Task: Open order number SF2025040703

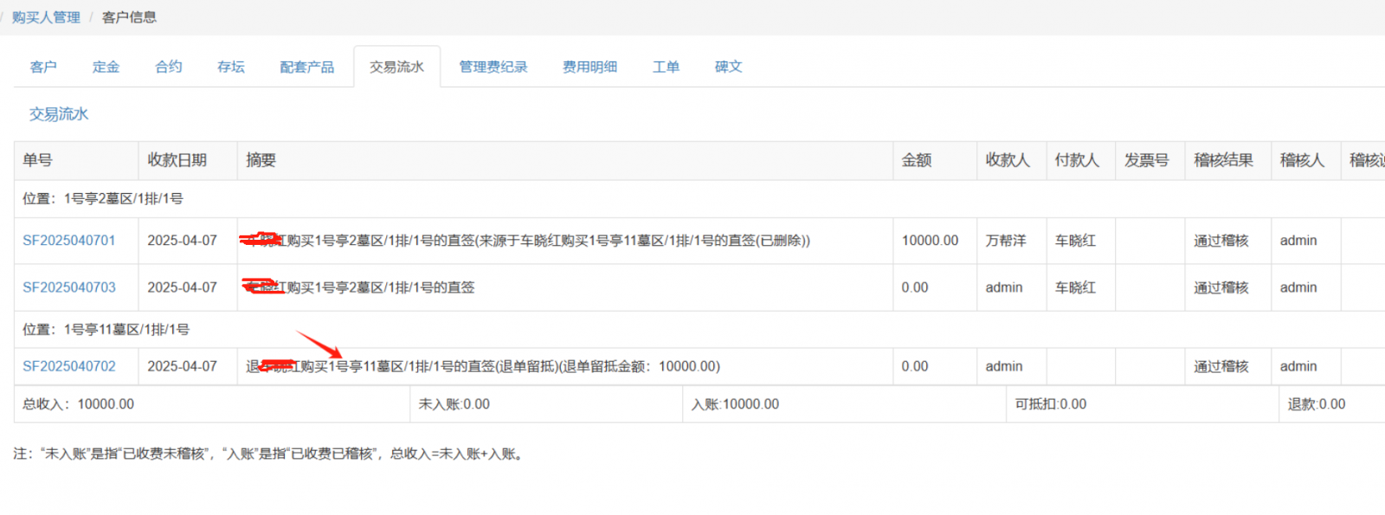Action: click(x=69, y=287)
